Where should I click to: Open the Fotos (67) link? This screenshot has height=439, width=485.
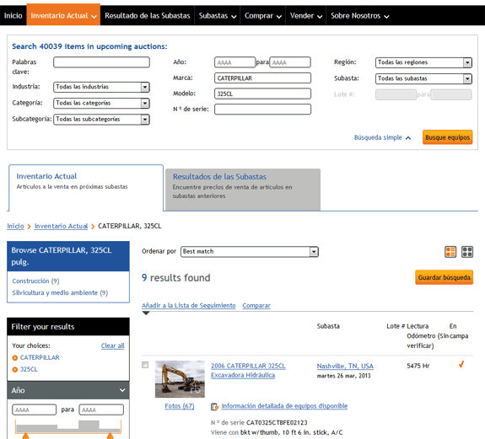[x=180, y=406]
